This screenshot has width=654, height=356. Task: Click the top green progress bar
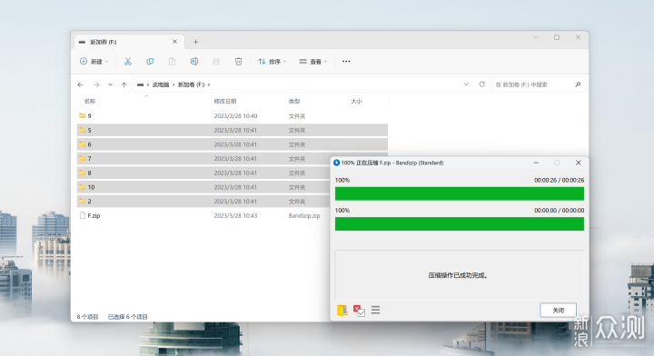(x=460, y=193)
